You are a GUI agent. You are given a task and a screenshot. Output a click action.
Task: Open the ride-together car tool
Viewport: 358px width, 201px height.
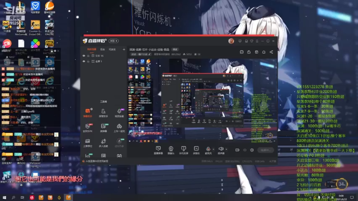click(119, 128)
